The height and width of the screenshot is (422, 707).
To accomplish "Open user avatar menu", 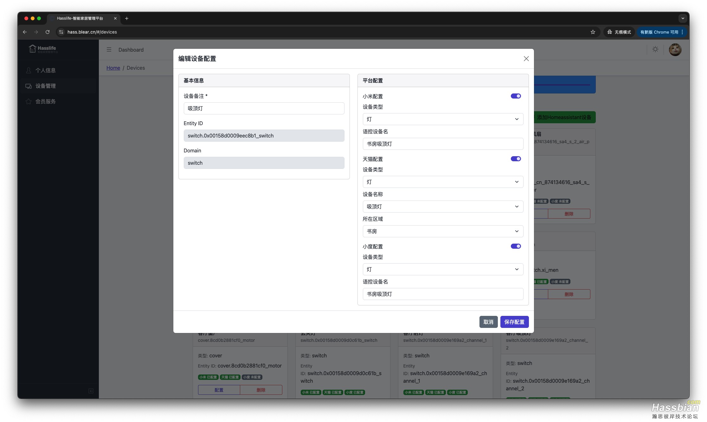I will pos(675,50).
